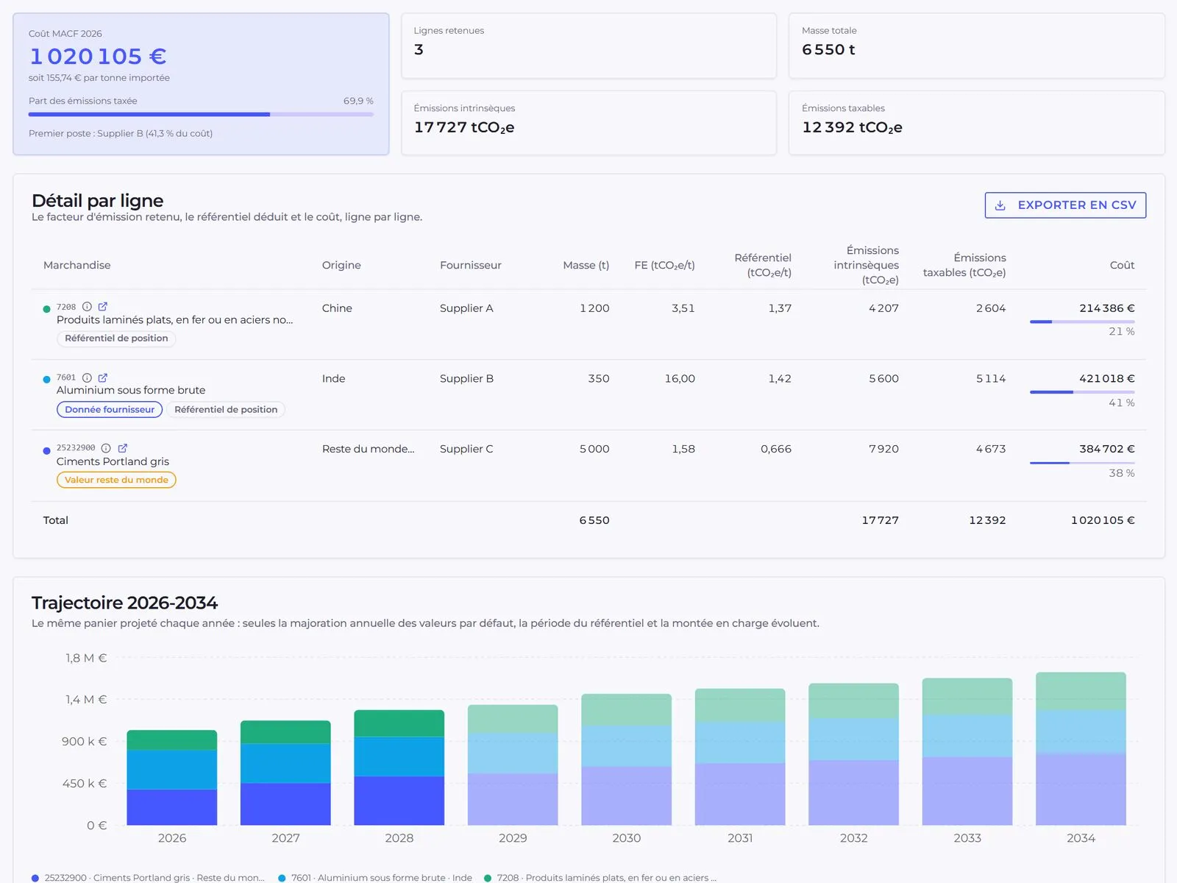
Task: Click the 421 018 € cost value
Action: click(x=1106, y=379)
